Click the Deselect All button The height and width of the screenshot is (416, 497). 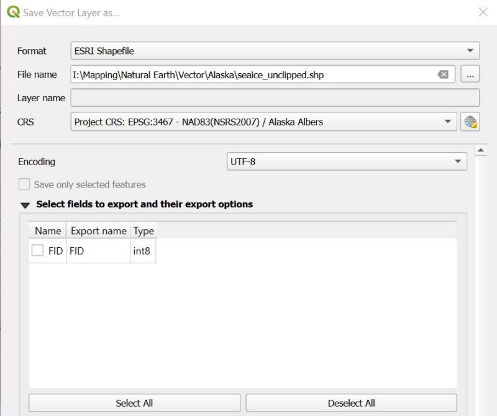(351, 403)
